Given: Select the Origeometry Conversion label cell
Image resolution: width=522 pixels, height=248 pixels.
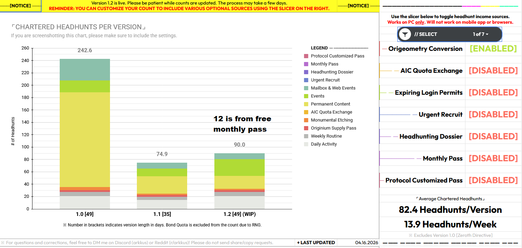Looking at the screenshot, I should coord(422,49).
